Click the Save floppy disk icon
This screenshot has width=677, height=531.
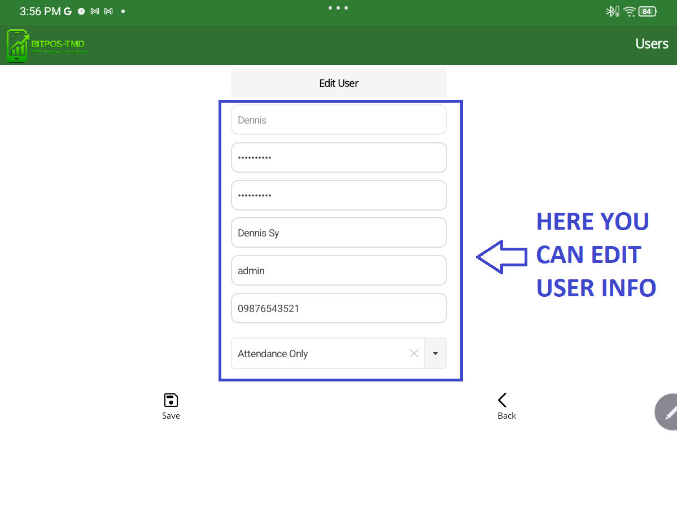coord(171,400)
